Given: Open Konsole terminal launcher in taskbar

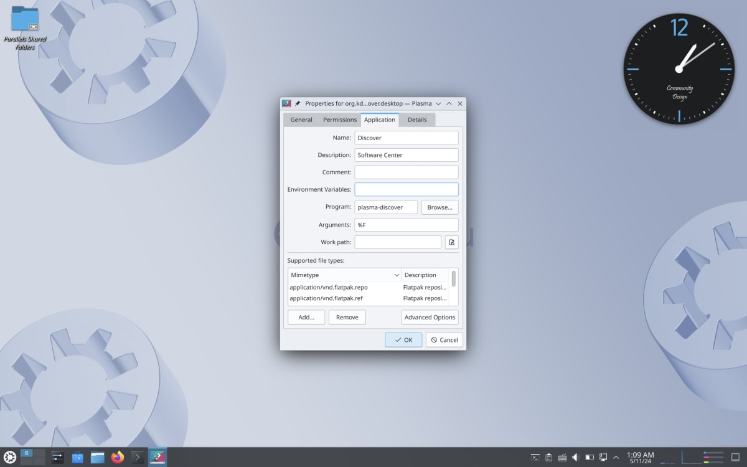Looking at the screenshot, I should point(138,457).
